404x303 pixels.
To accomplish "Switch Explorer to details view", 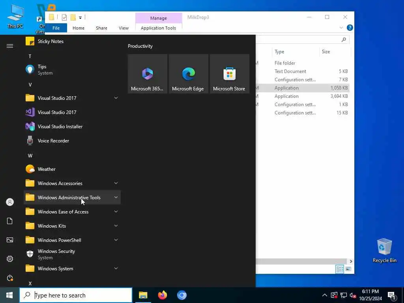I will pos(340,269).
